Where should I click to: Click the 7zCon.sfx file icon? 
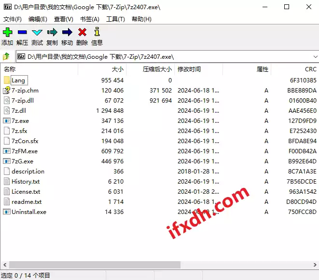(7, 141)
